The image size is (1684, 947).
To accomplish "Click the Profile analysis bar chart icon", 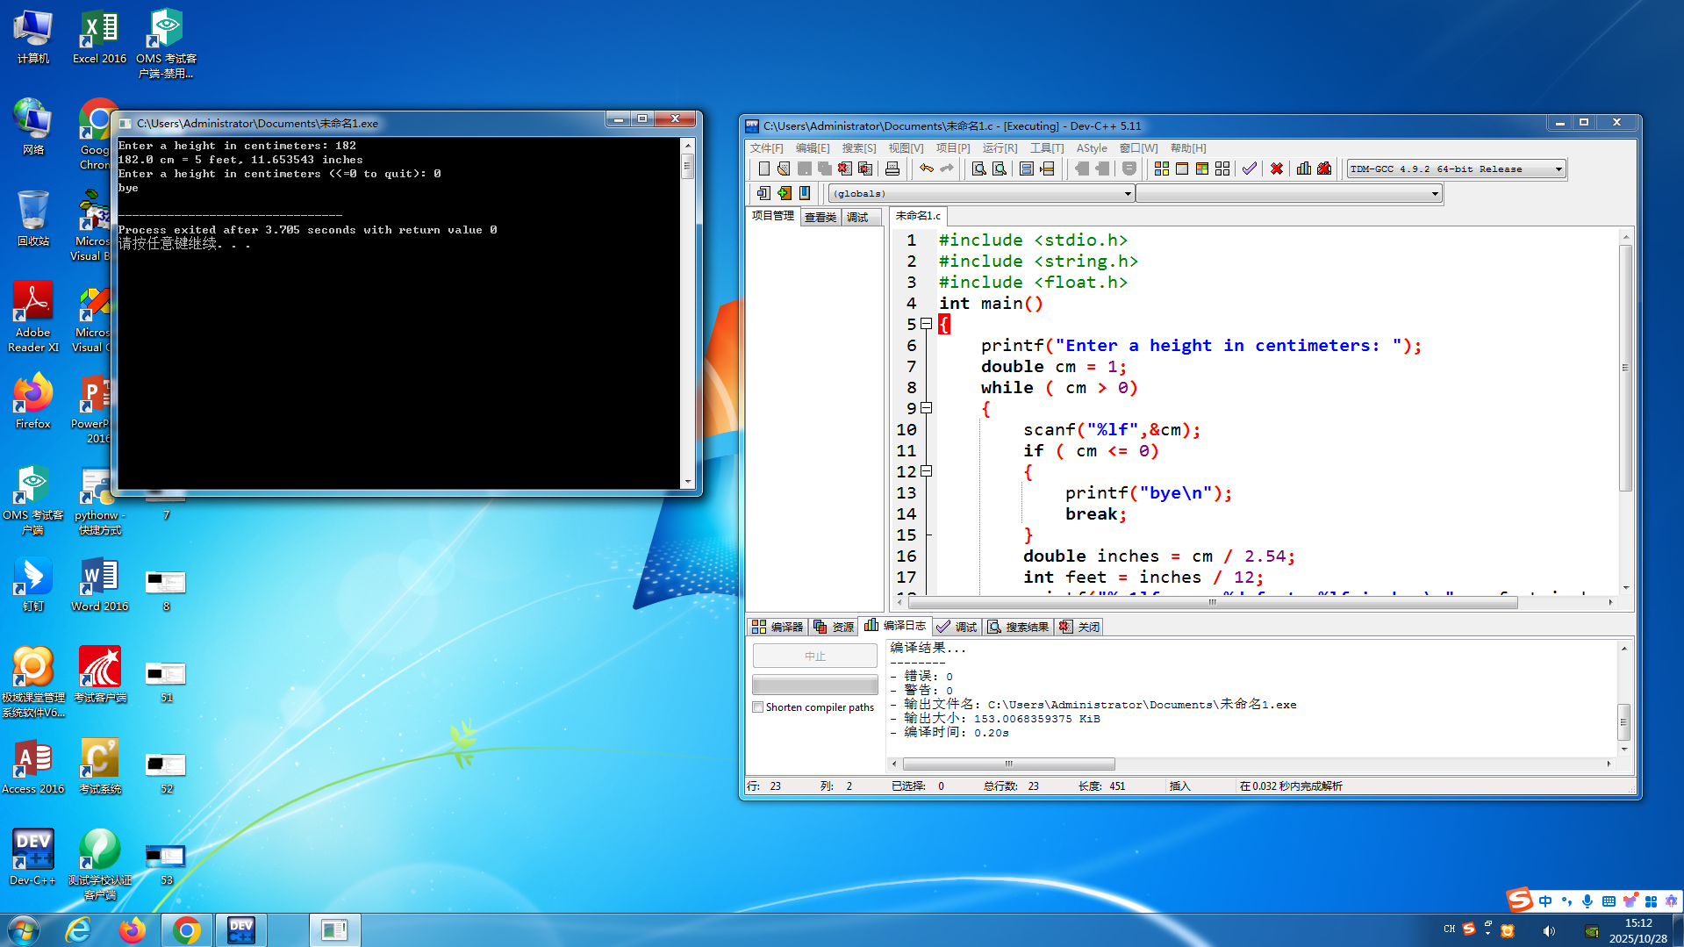I will click(x=1304, y=169).
